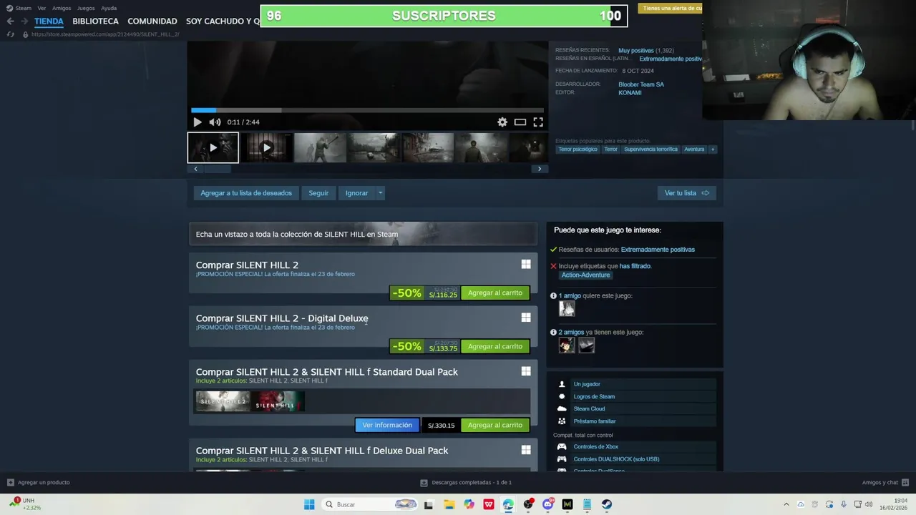Add game to wishlist (Agregar a tu lista de deseados)
Viewport: 916px width, 515px height.
(x=246, y=193)
